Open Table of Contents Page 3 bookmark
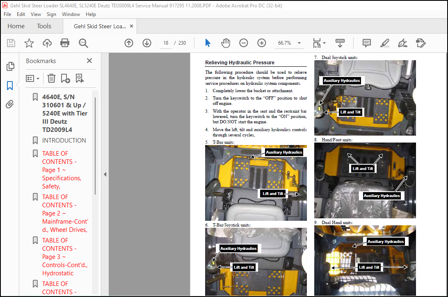448x297 pixels. tap(65, 257)
